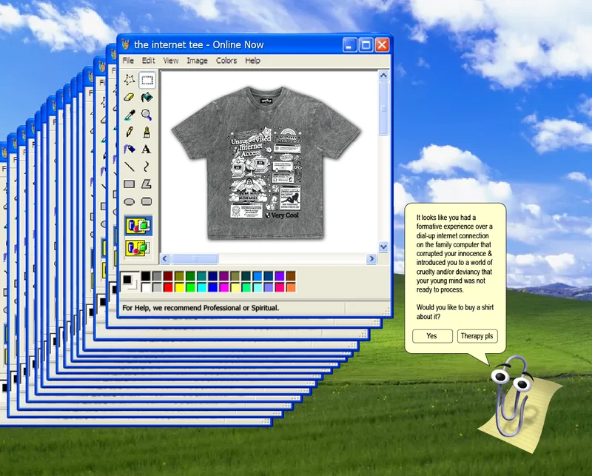Screen dimensions: 592x476
Task: Click the canvas scroll down arrow
Action: [x=383, y=247]
